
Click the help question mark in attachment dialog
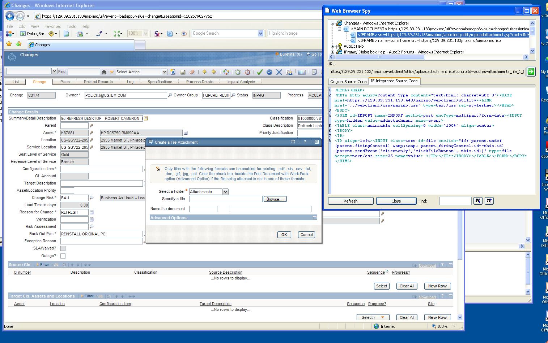pyautogui.click(x=305, y=142)
